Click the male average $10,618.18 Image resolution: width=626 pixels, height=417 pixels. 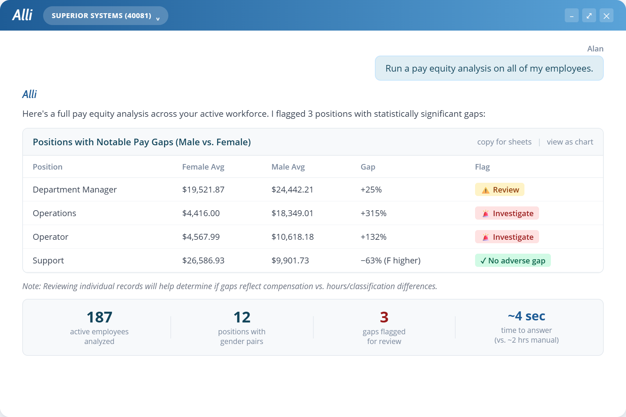tap(292, 237)
